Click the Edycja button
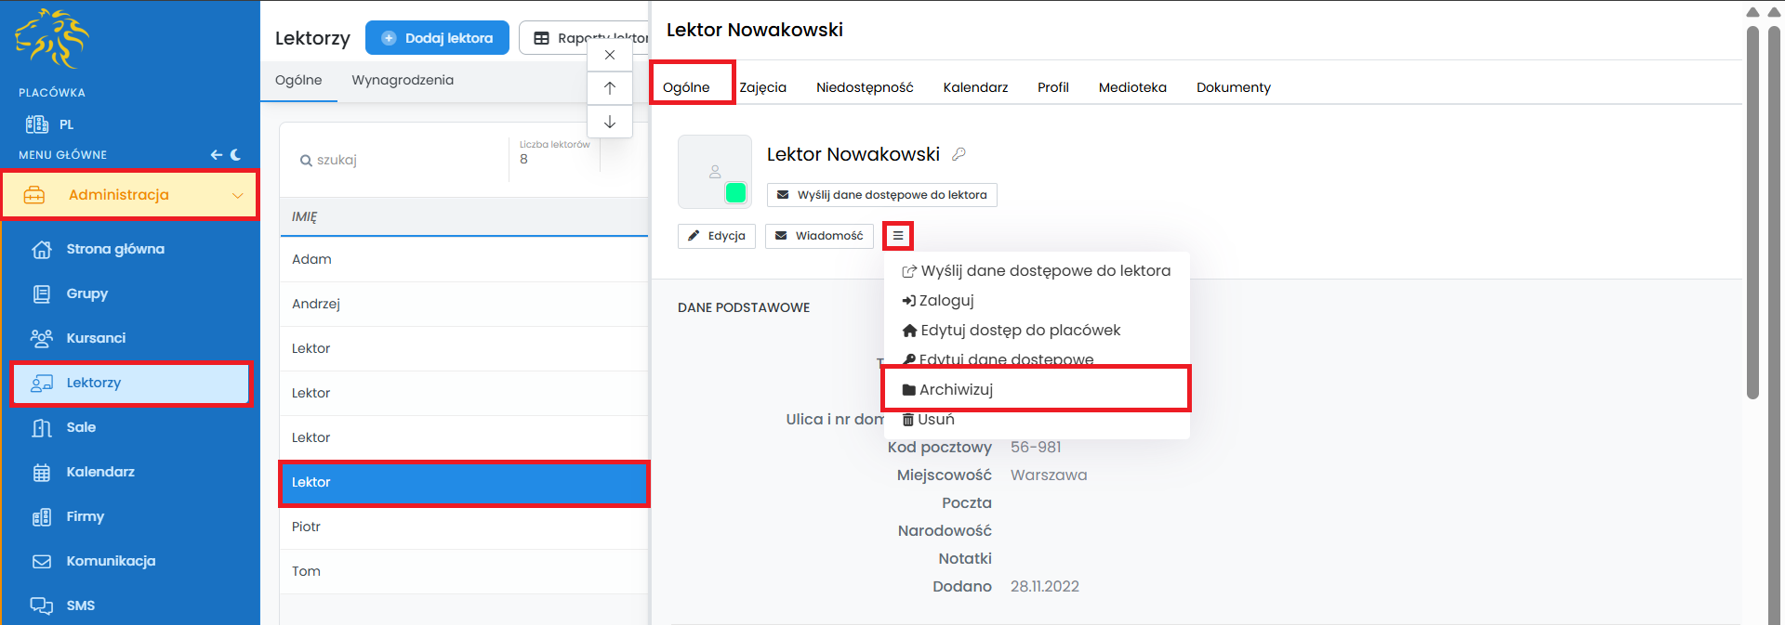 pyautogui.click(x=717, y=236)
